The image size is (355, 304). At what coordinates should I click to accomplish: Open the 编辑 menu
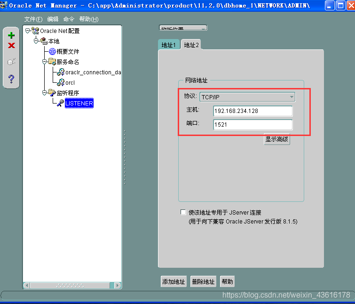53,19
